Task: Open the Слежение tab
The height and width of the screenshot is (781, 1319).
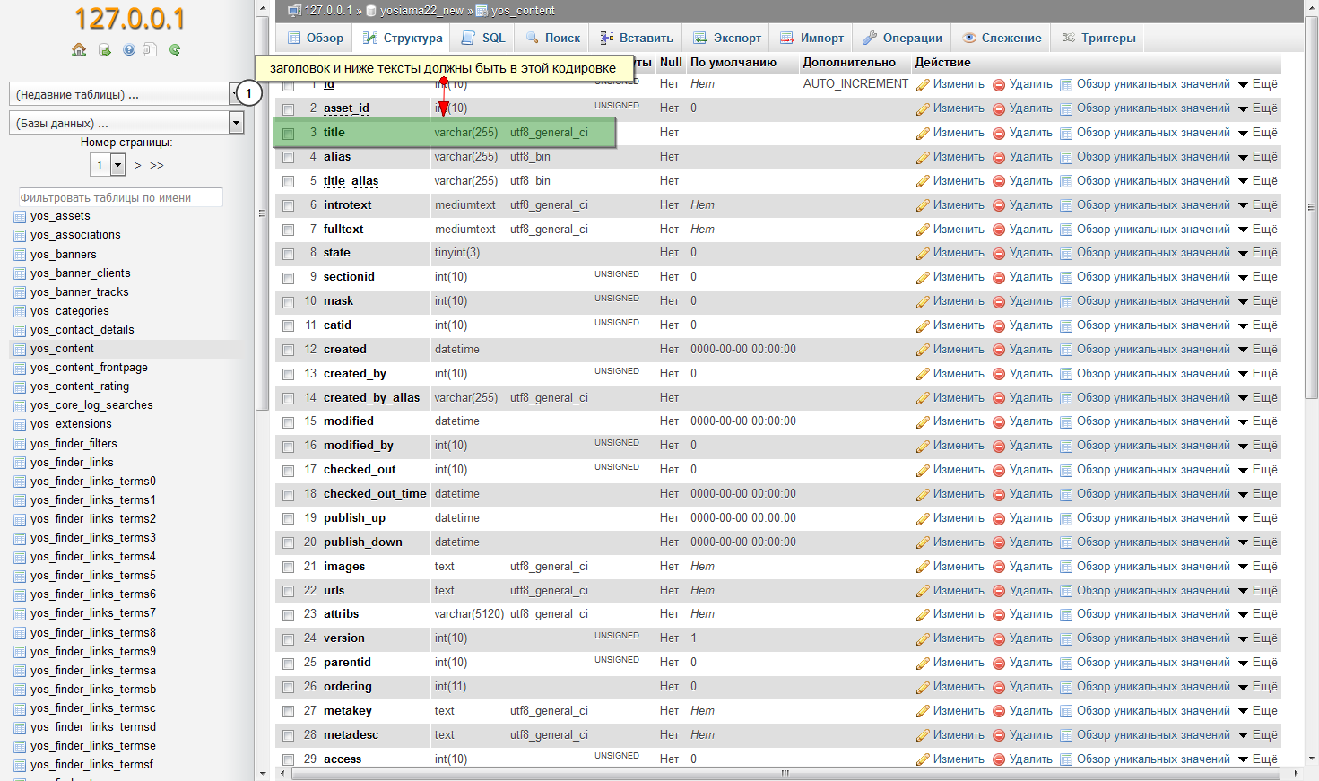Action: [1002, 38]
